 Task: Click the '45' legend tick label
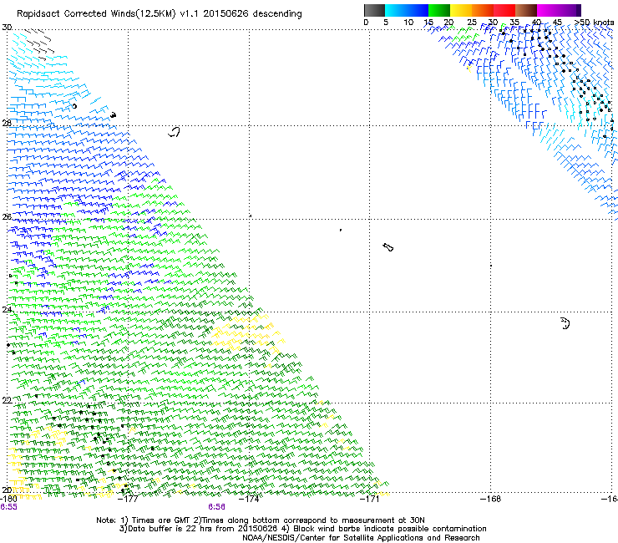557,23
